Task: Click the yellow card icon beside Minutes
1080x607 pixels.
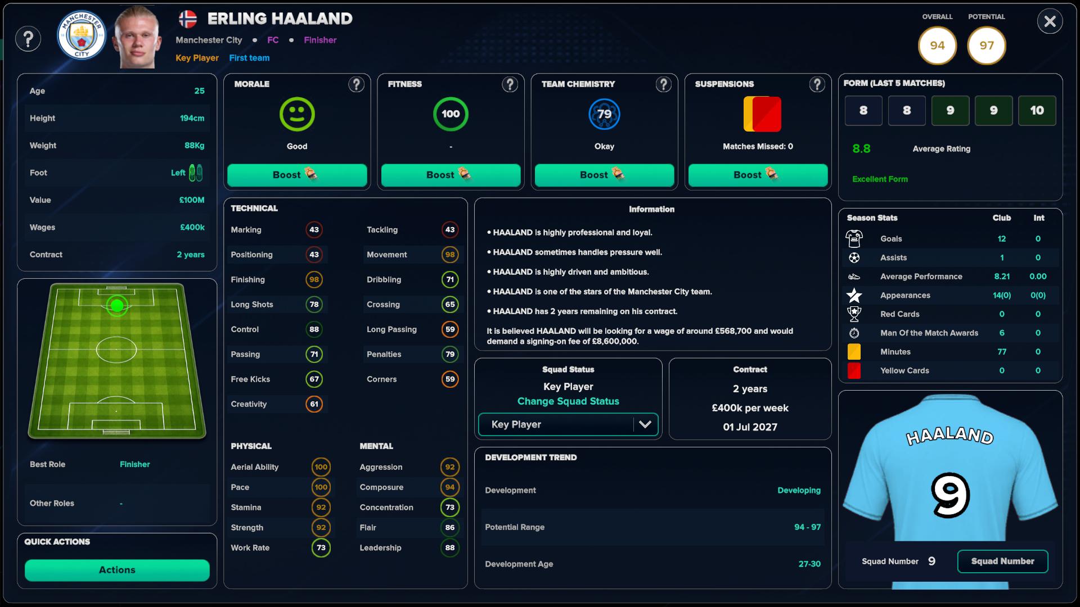Action: pos(854,352)
